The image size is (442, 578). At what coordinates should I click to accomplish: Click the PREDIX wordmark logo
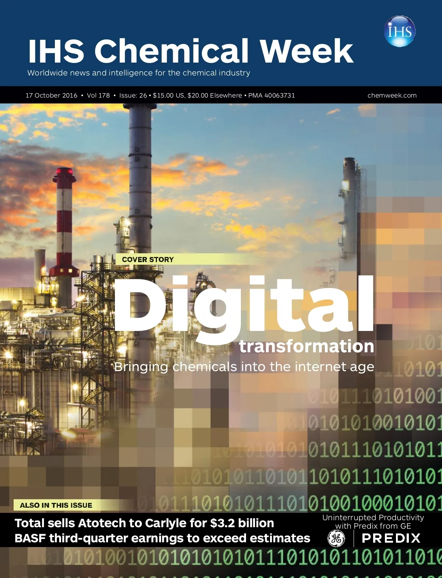[x=391, y=538]
